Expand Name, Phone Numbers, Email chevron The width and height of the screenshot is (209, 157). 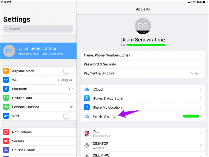coord(201,55)
